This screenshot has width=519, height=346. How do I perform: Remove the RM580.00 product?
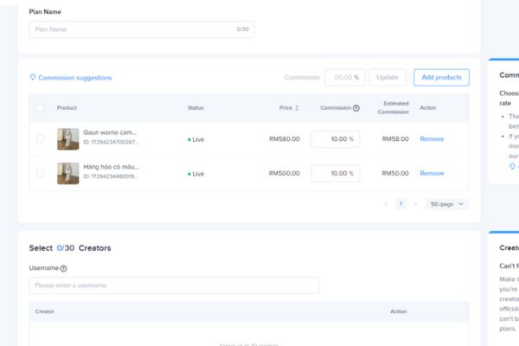[432, 138]
